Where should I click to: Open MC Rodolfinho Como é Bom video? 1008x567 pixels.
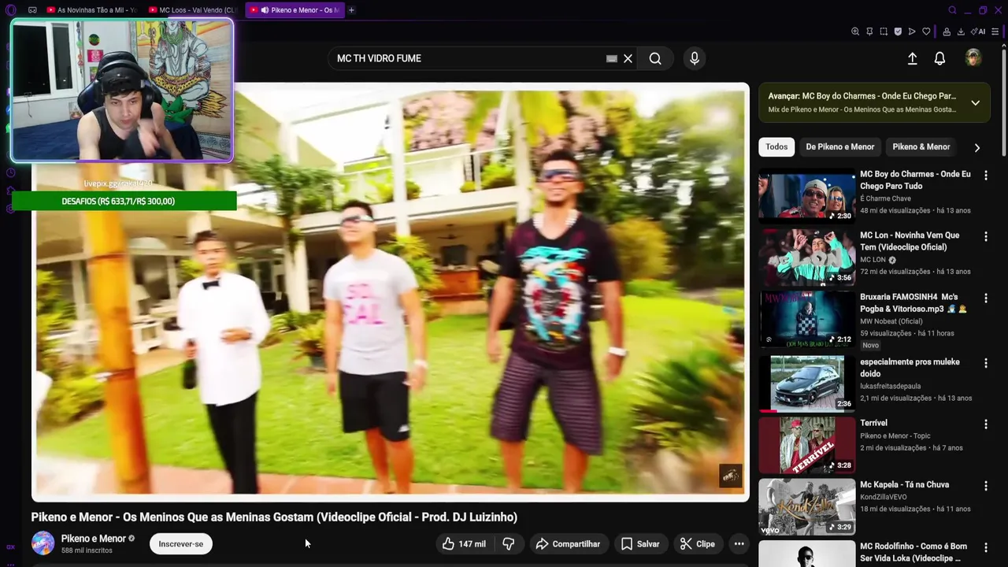(x=806, y=554)
